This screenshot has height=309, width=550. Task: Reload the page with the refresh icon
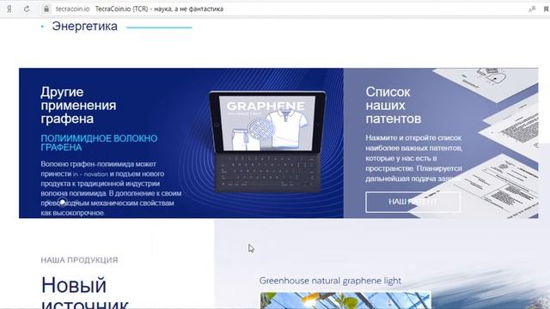coord(27,9)
